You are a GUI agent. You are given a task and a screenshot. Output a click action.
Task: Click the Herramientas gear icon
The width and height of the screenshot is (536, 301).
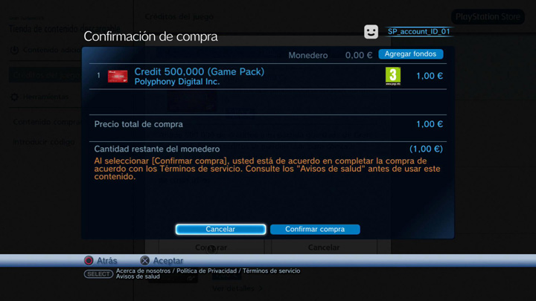[14, 97]
